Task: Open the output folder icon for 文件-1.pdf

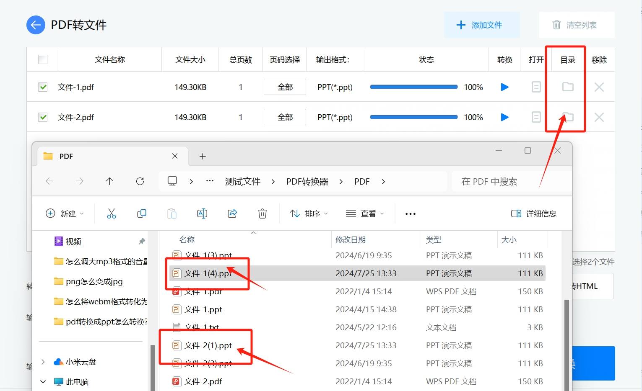Action: 568,87
